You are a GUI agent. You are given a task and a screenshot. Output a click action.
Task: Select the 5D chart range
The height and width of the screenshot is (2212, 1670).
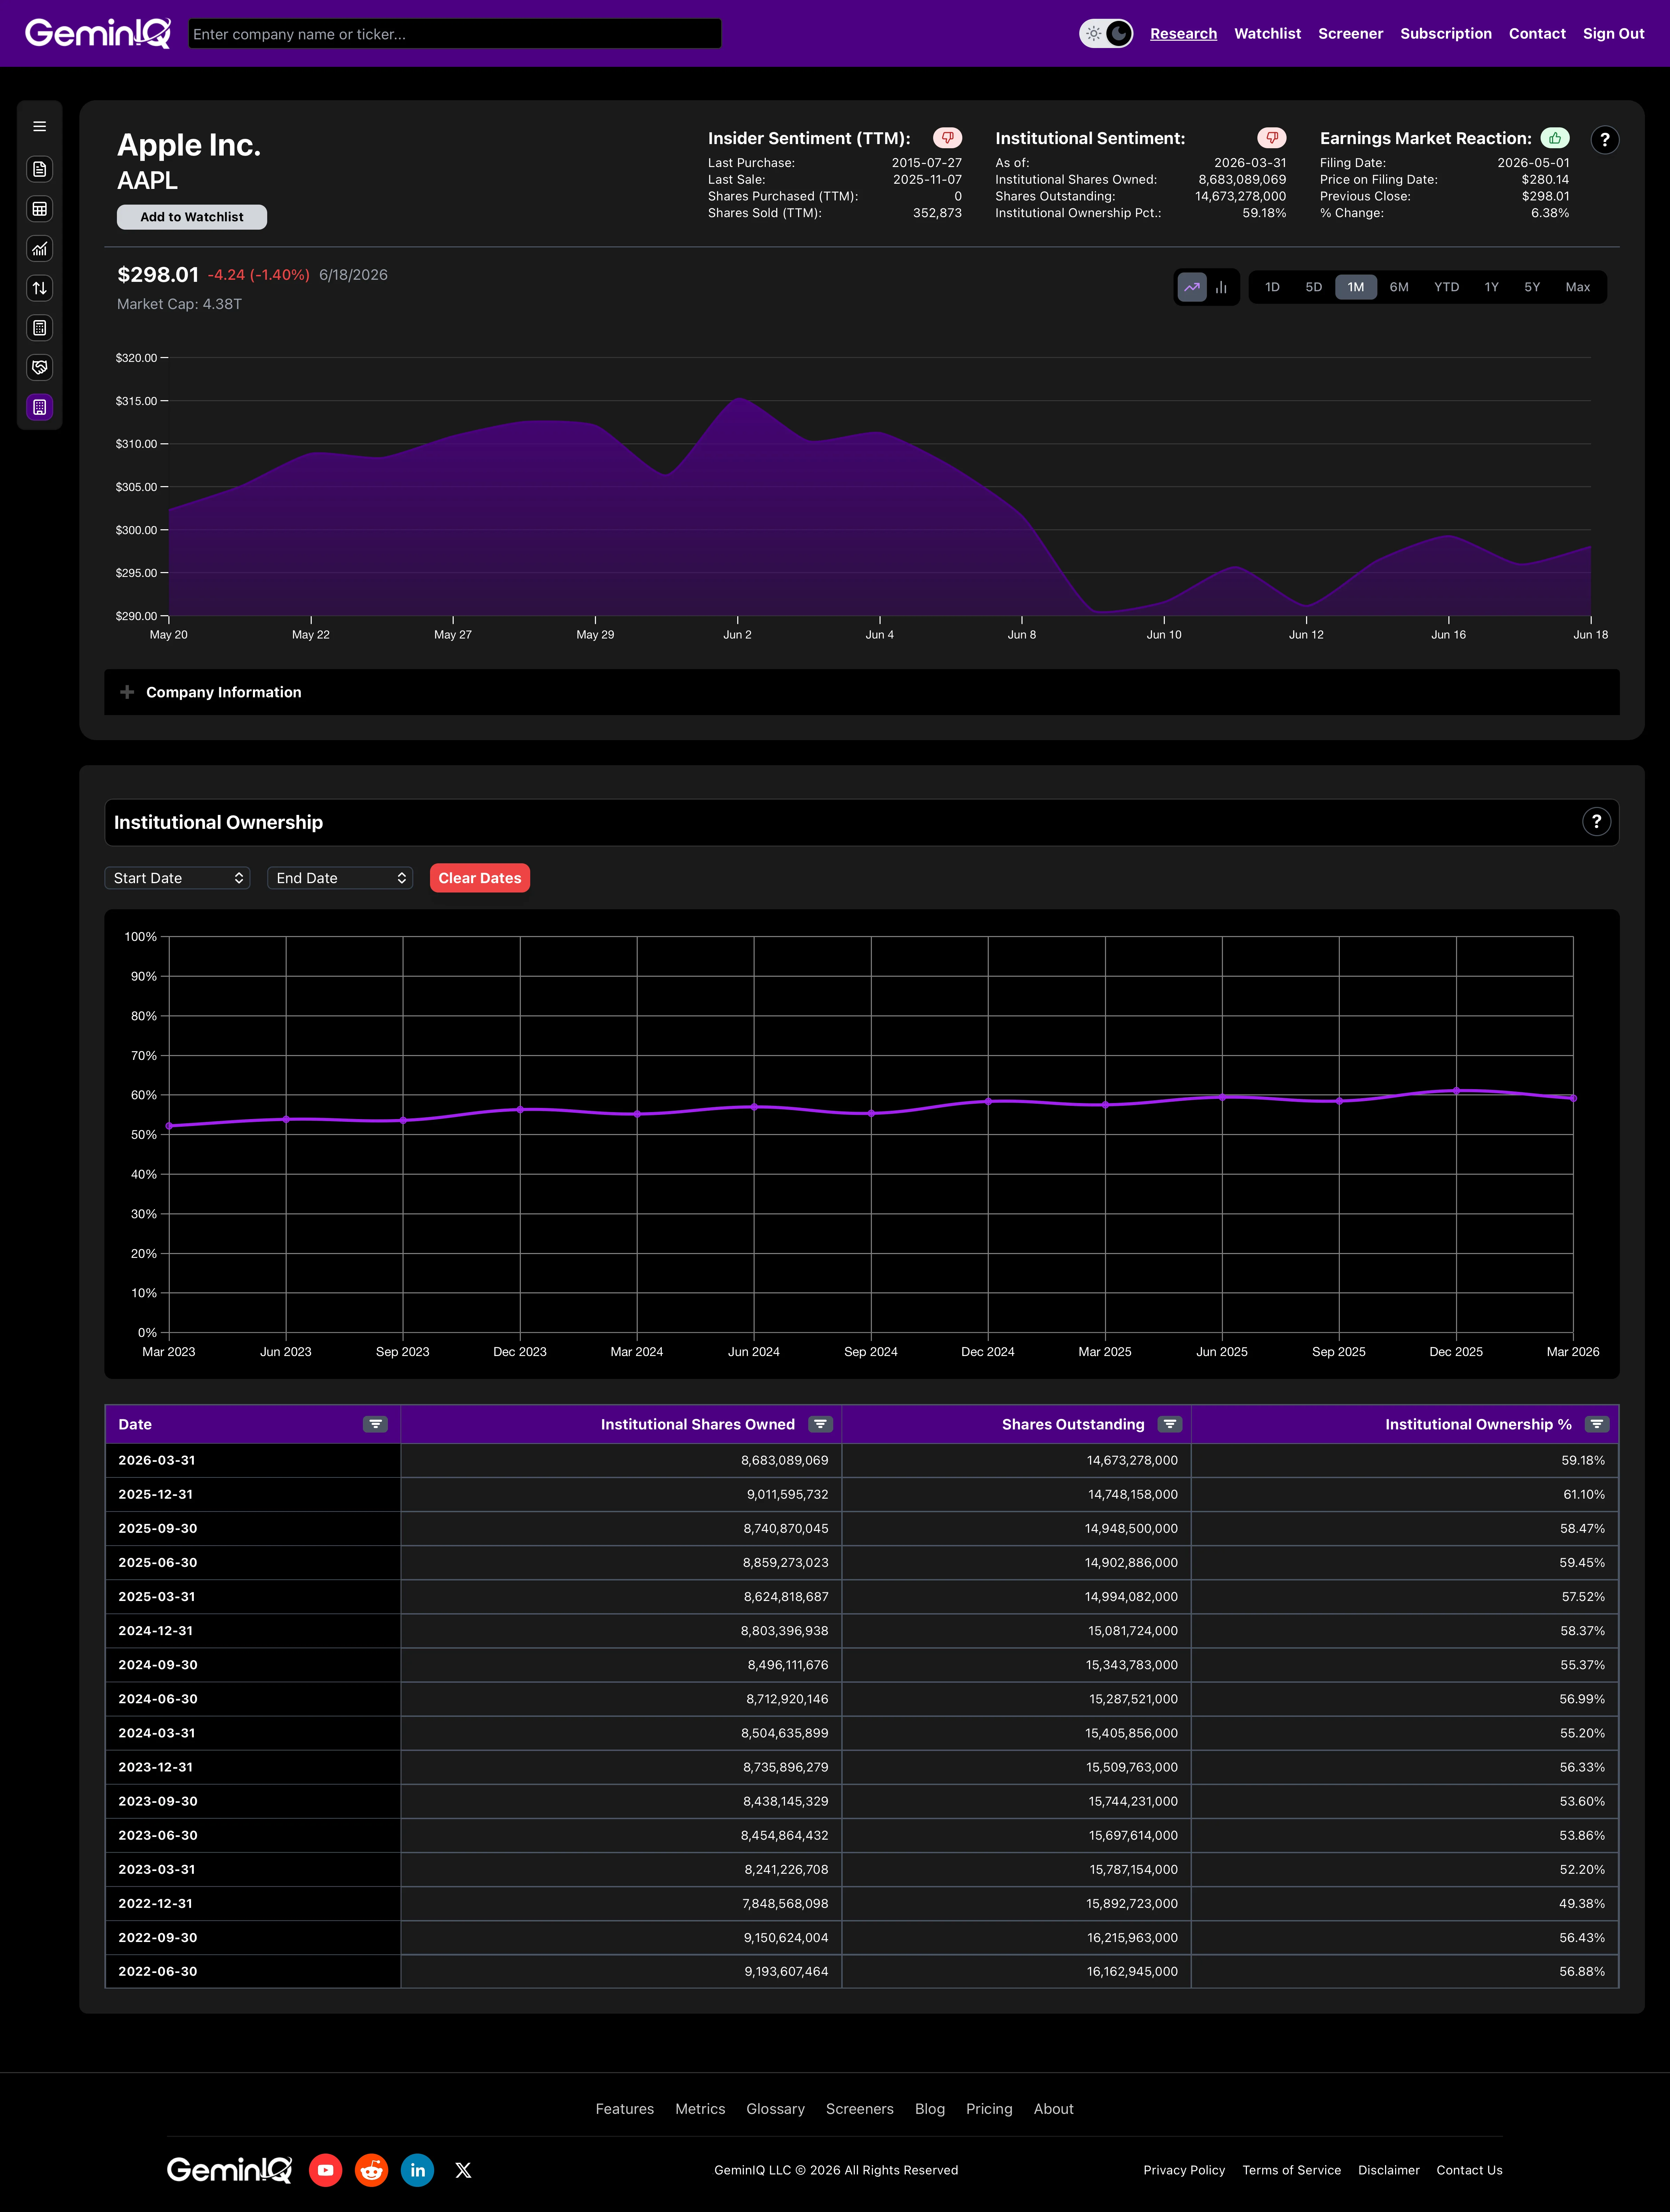pos(1314,287)
